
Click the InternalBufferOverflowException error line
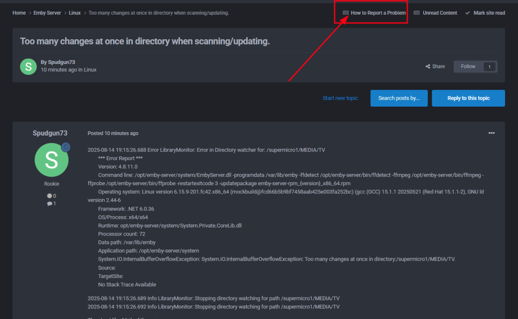277,259
